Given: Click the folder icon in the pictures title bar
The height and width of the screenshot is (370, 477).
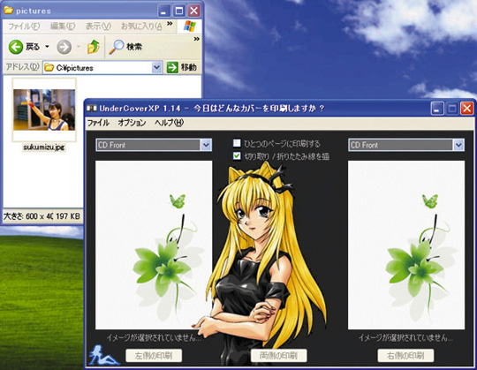Looking at the screenshot, I should coord(8,11).
